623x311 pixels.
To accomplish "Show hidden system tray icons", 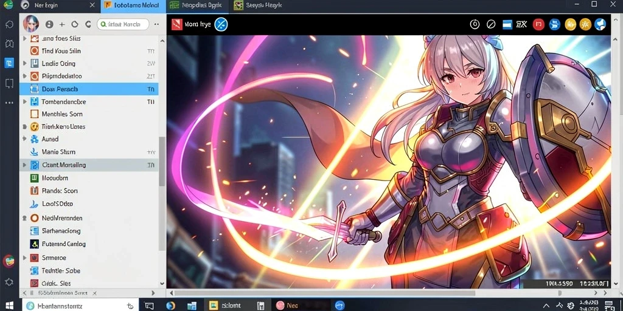I will coord(547,306).
